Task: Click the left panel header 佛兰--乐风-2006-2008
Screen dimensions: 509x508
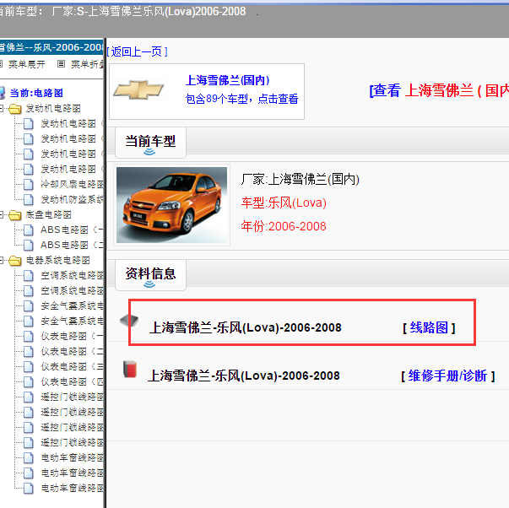Action: pos(51,47)
